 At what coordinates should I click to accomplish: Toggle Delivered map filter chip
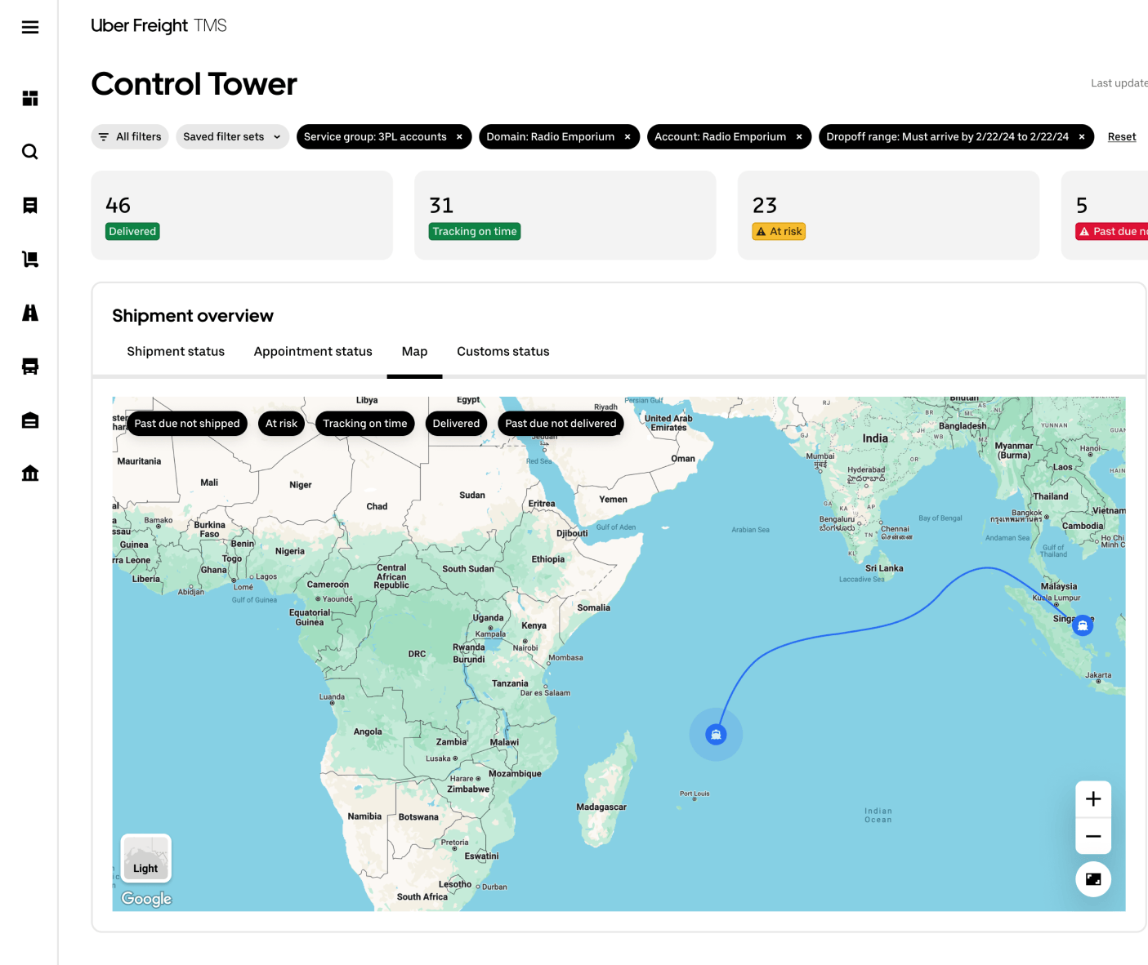(x=456, y=424)
